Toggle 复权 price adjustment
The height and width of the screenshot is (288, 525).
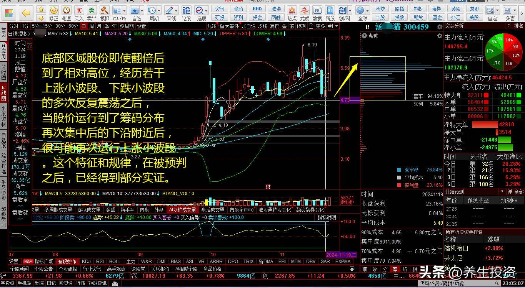point(274,26)
